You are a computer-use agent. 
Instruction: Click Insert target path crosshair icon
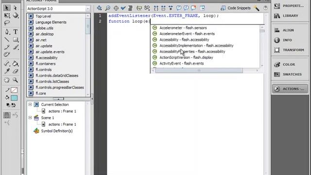coord(116,8)
